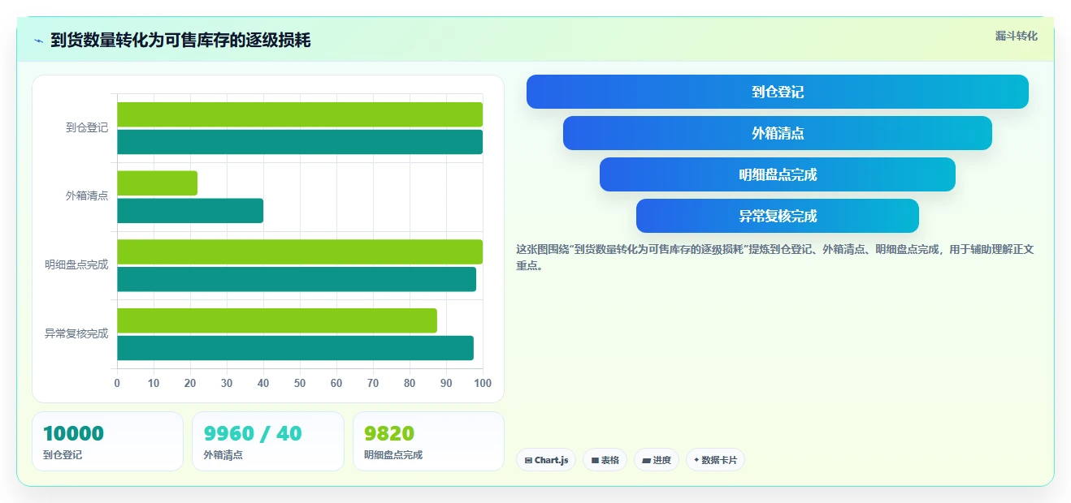Click the x-axis tick label 0
Screen dimensions: 1071x503
click(x=117, y=383)
